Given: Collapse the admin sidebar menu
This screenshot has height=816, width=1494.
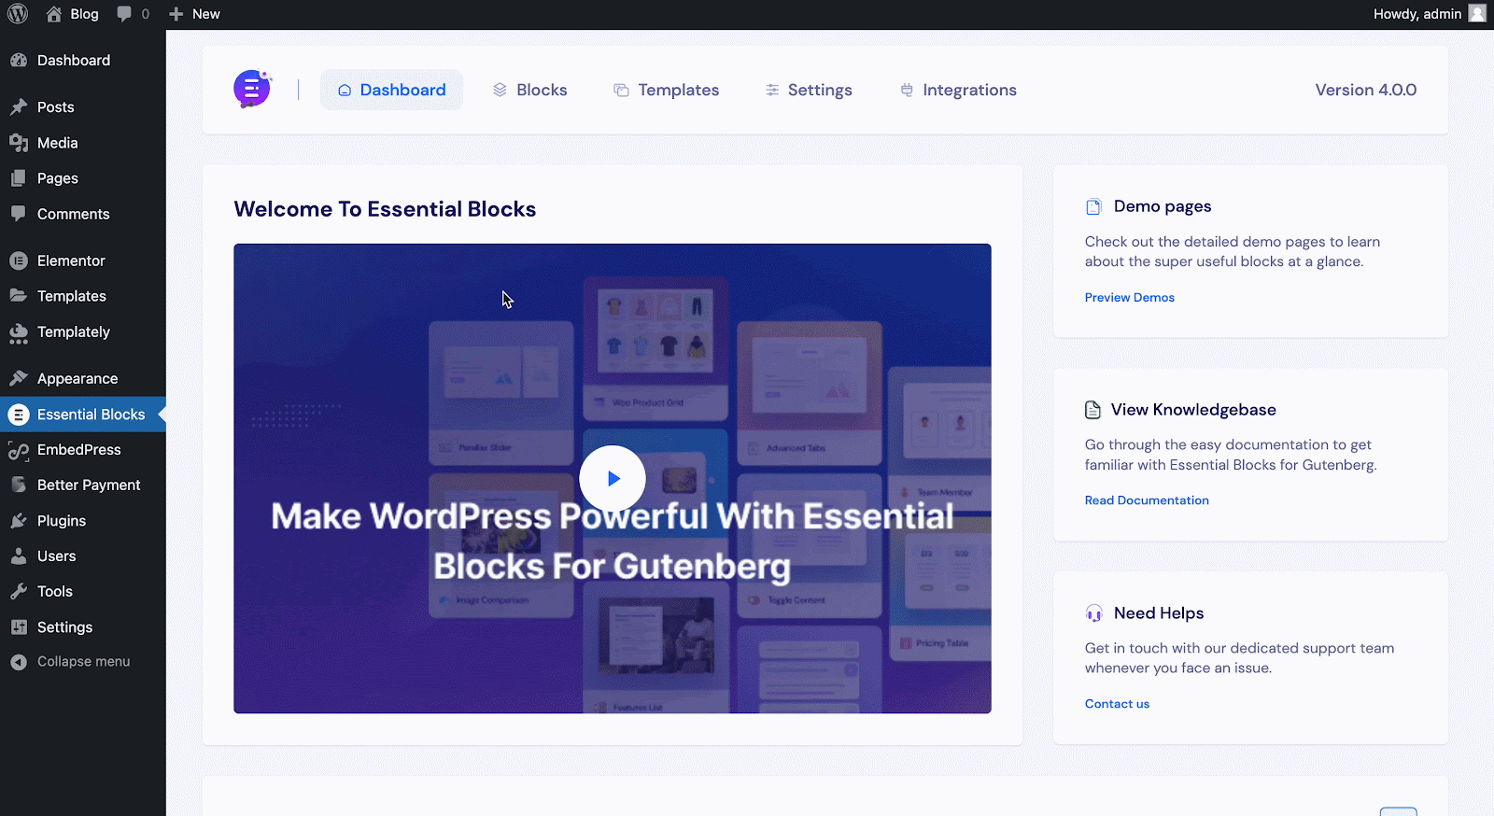Looking at the screenshot, I should pyautogui.click(x=70, y=662).
